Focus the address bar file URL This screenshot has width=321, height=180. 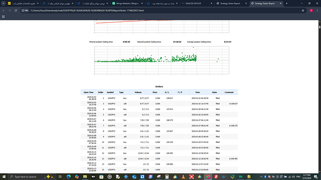87,10
